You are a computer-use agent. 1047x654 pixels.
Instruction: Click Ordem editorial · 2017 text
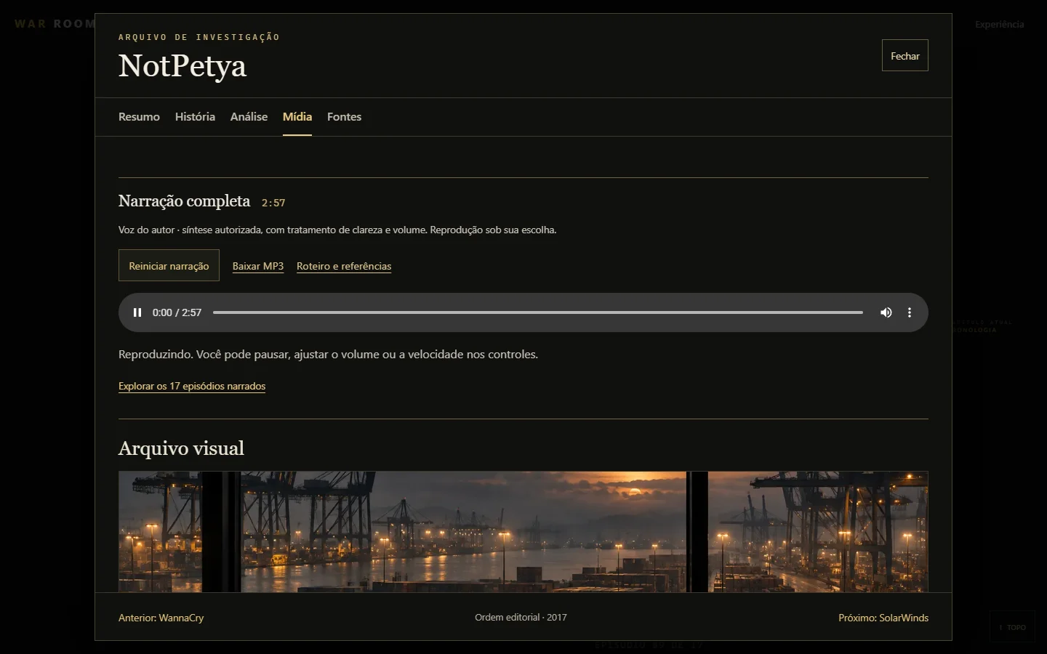(x=521, y=617)
